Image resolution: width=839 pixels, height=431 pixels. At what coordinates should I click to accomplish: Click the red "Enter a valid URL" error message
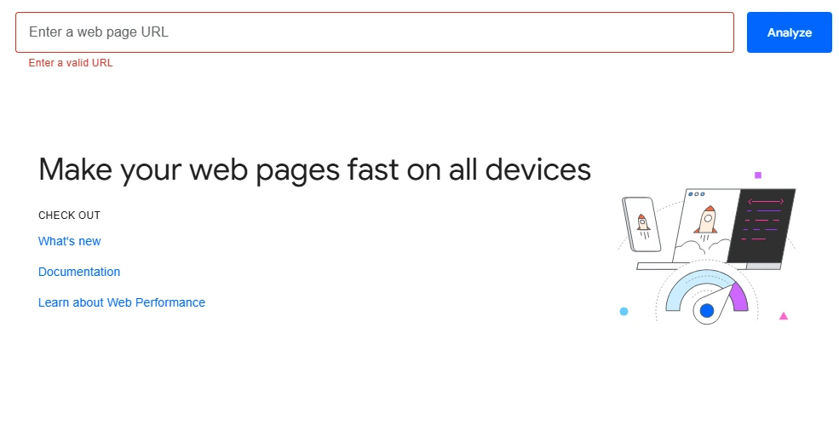pos(71,63)
